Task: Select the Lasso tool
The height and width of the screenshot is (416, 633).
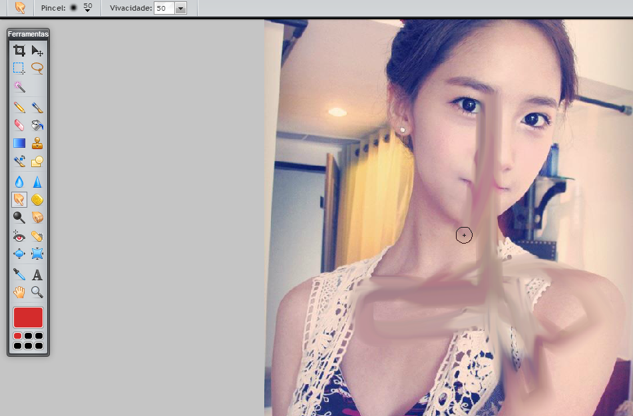Action: point(37,67)
